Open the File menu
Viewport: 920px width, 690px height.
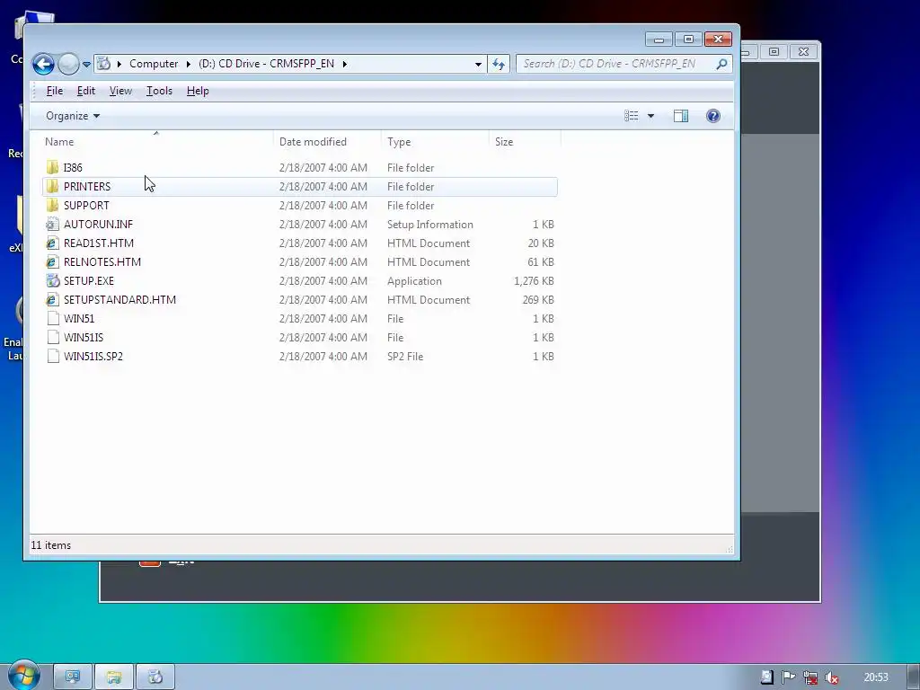pyautogui.click(x=55, y=91)
